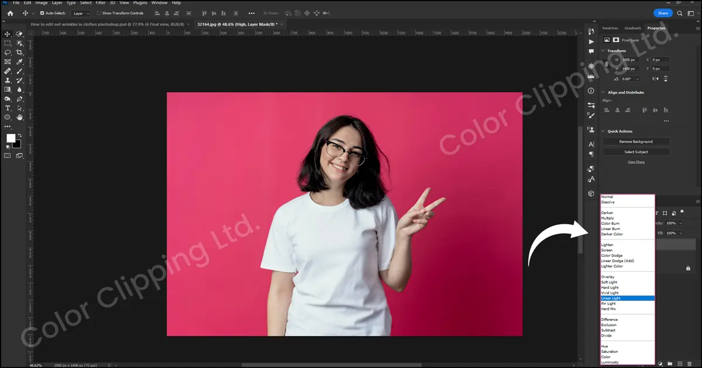Click the Home icon in options bar

coord(10,13)
